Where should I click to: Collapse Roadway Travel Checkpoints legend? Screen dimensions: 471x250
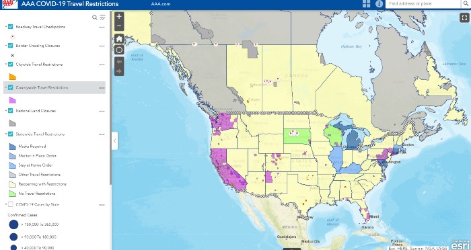(x=5, y=27)
